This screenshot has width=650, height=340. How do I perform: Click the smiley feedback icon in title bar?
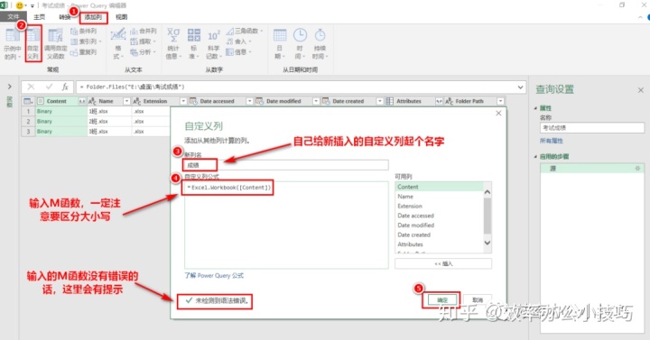[19, 5]
